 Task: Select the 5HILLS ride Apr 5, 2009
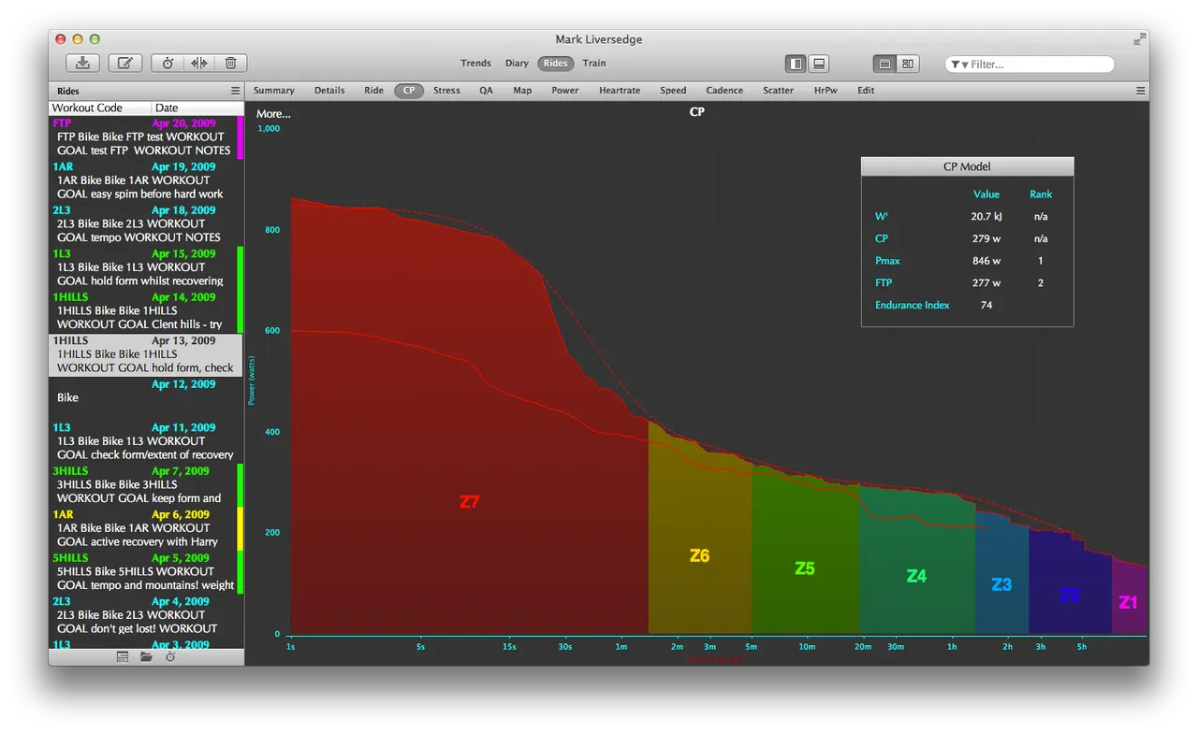click(x=145, y=571)
